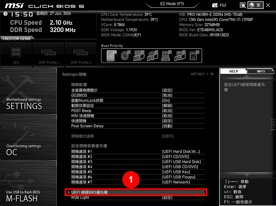Change language with the 繁 globe selector
This screenshot has width=276, height=206.
pyautogui.click(x=255, y=5)
